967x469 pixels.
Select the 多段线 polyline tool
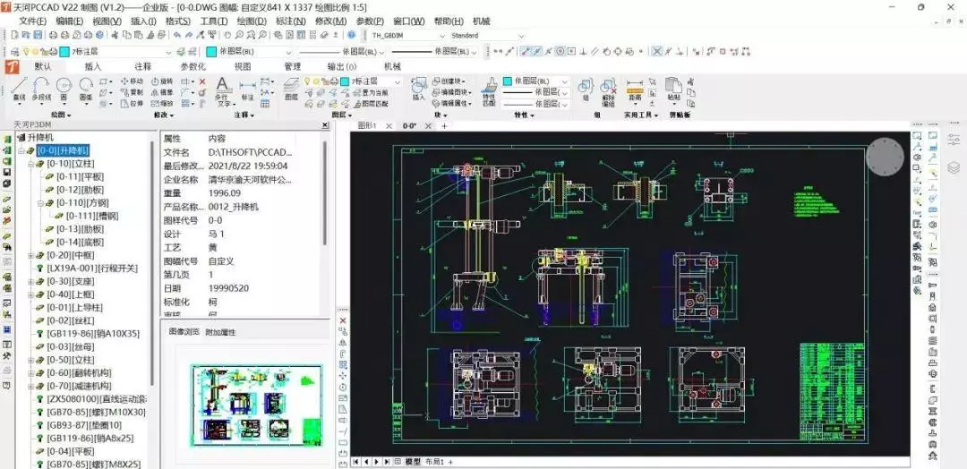click(x=41, y=89)
